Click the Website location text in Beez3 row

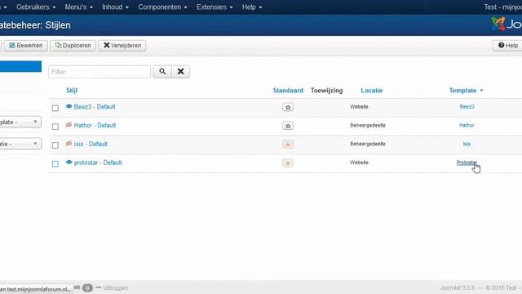(359, 107)
